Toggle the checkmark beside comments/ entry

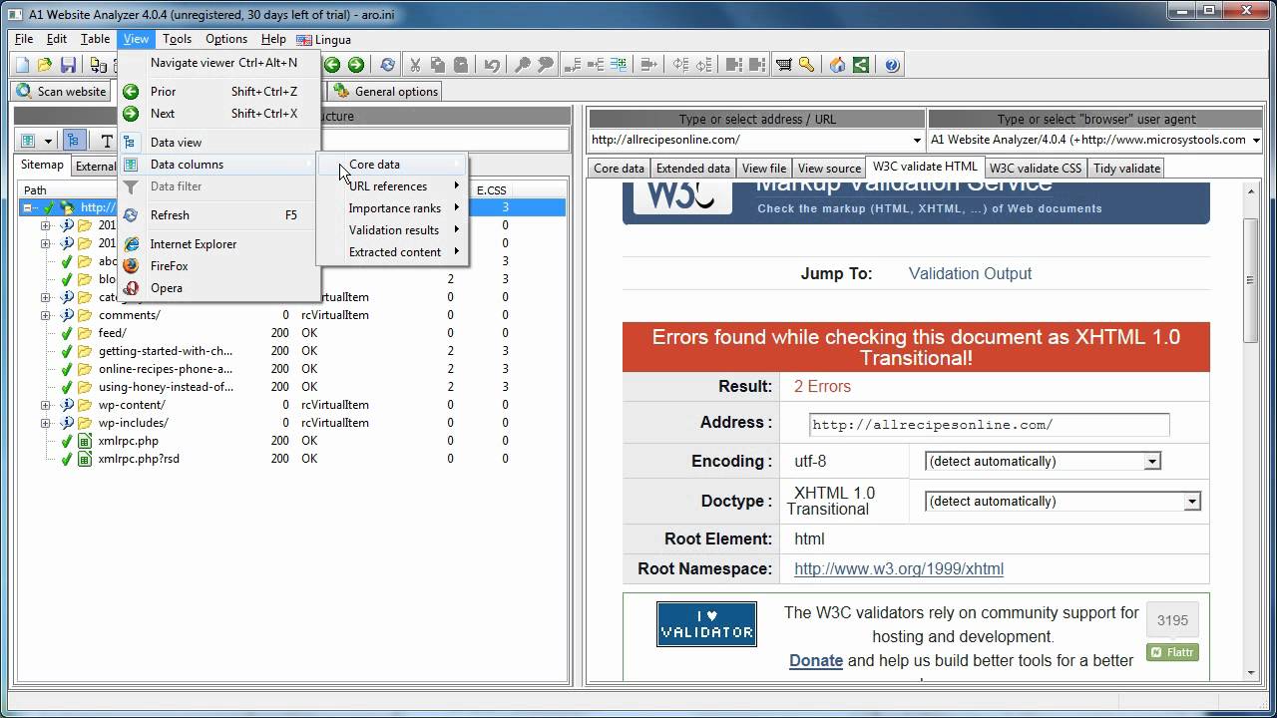(x=67, y=315)
